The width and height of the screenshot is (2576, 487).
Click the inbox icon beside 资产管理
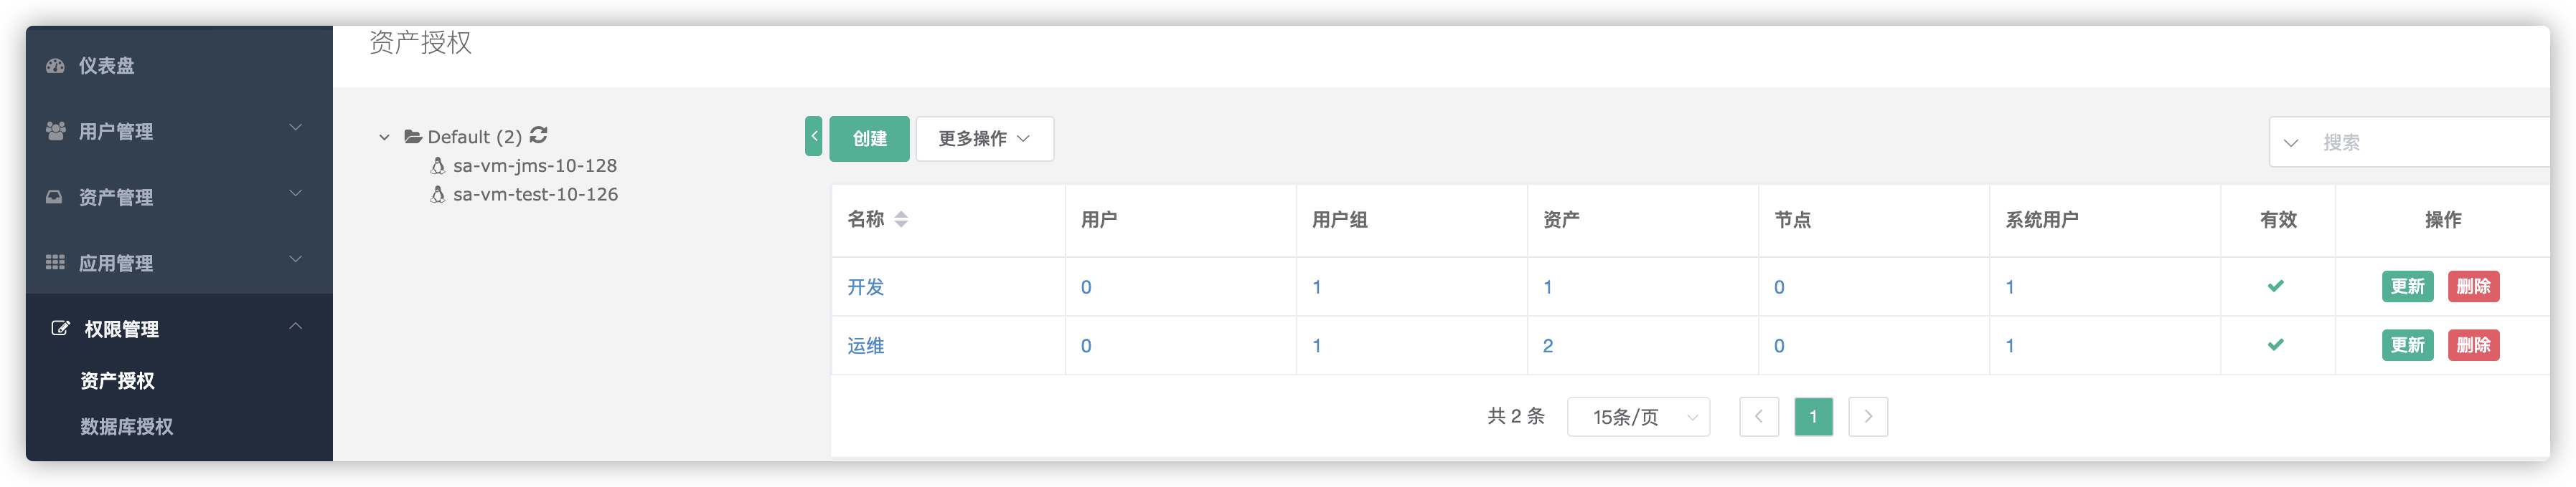tap(55, 197)
